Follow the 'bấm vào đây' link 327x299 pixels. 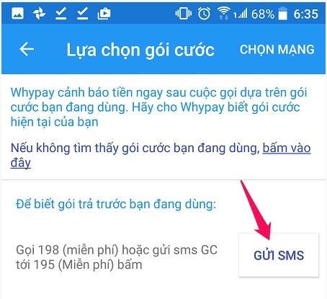(x=161, y=156)
